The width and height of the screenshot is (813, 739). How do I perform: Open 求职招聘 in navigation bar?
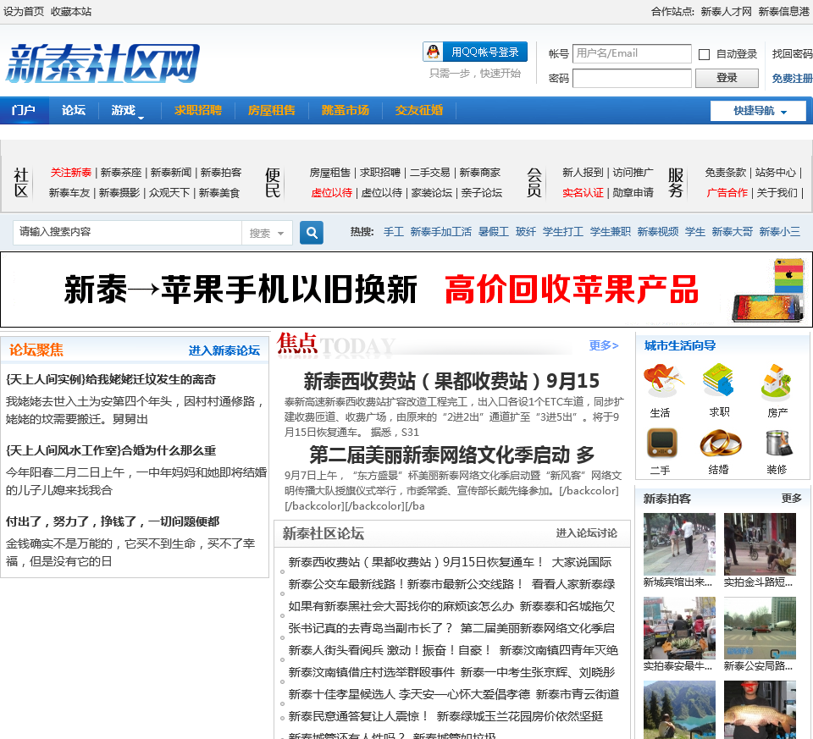(x=197, y=110)
